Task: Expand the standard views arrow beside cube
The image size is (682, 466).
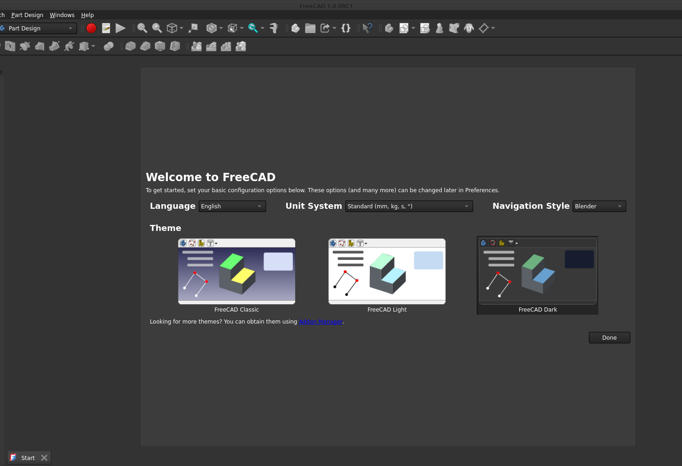Action: coord(181,28)
